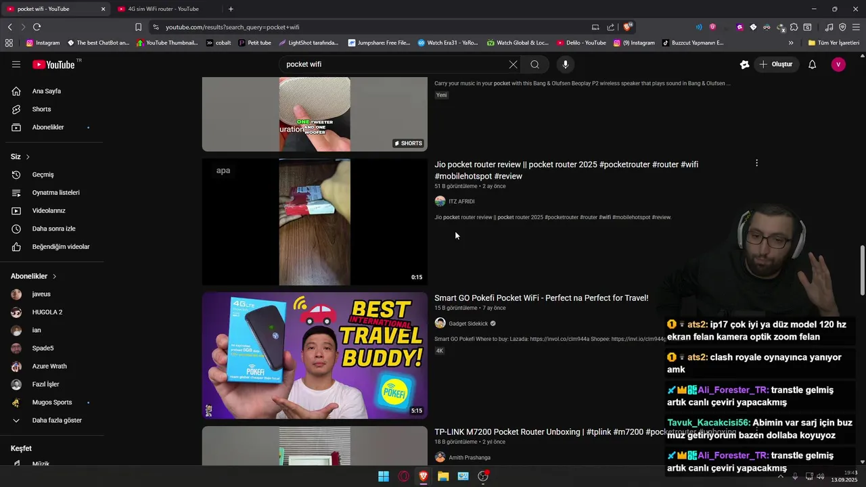This screenshot has height=487, width=866.
Task: Open Gadget Sidekick channel avatar
Action: coord(440,323)
